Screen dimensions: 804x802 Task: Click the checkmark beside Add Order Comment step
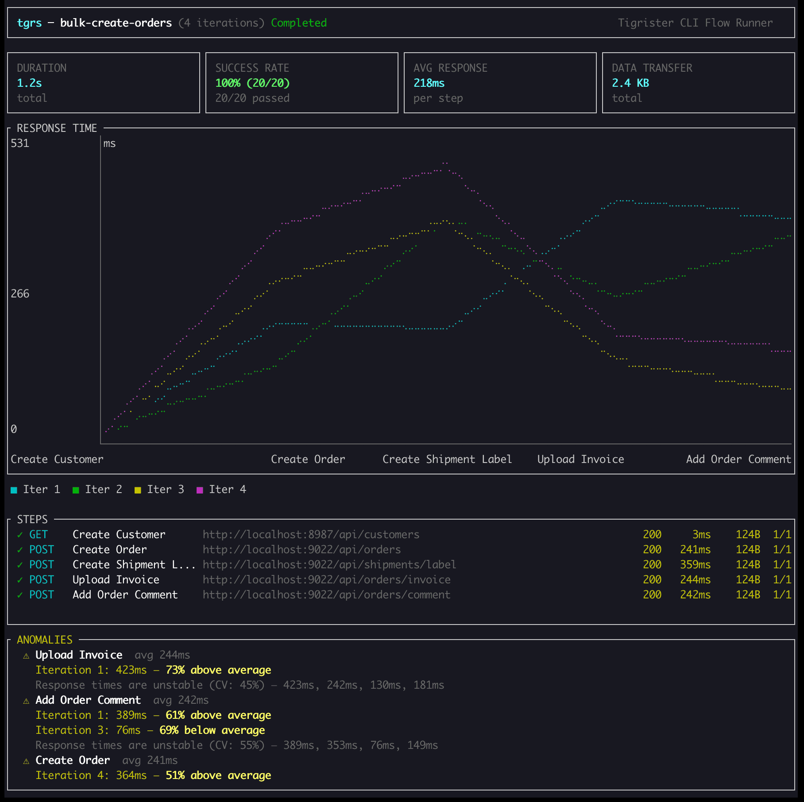tap(19, 595)
